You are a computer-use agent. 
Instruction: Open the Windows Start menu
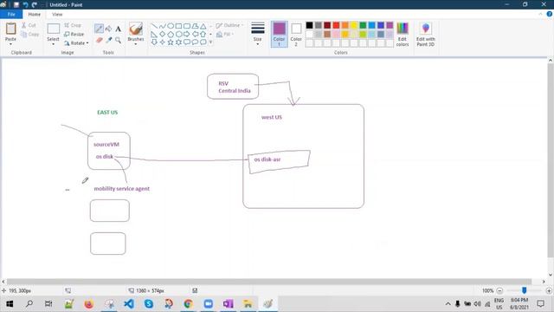[x=10, y=303]
